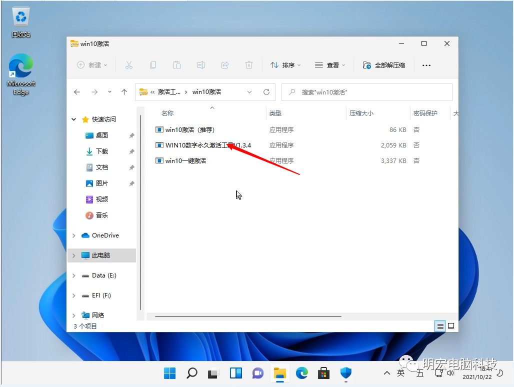Open File Explorer on the taskbar
Viewport: 514px width, 387px height.
[279, 373]
